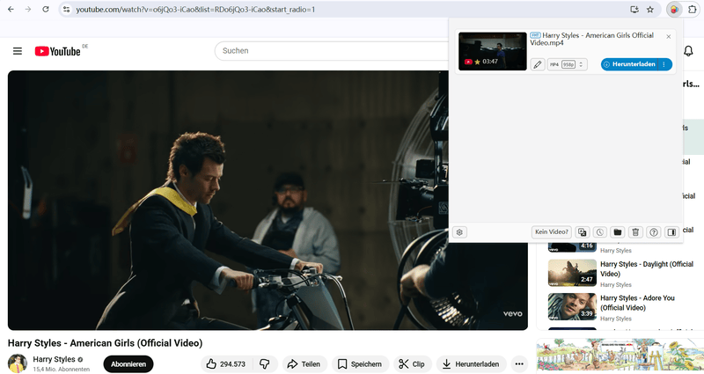
Task: Click the YouTube URL in the address bar
Action: (195, 10)
